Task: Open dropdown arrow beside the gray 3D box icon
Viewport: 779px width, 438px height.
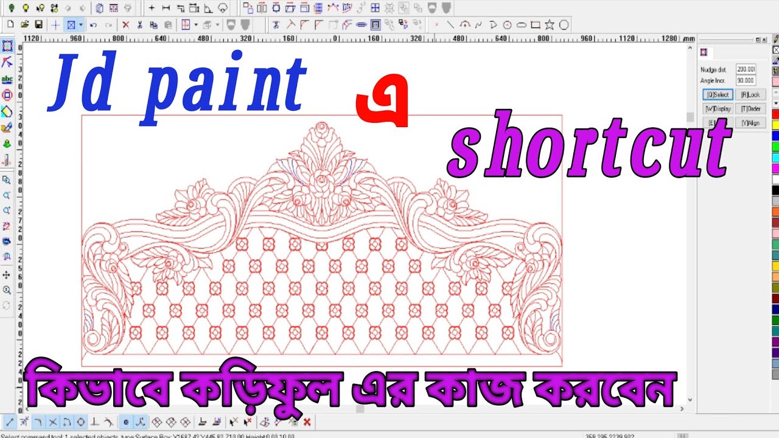Action: (x=217, y=25)
